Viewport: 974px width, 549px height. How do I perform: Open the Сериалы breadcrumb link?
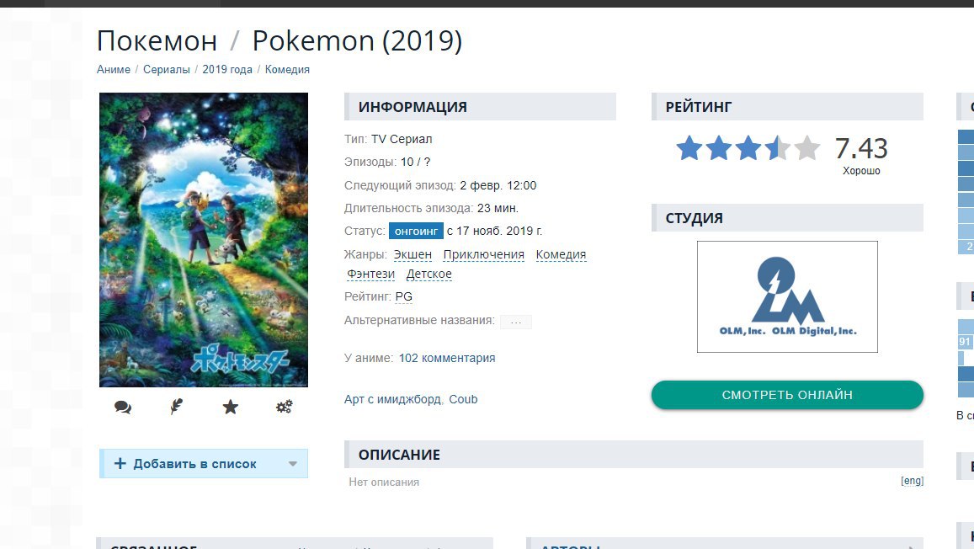coord(167,70)
